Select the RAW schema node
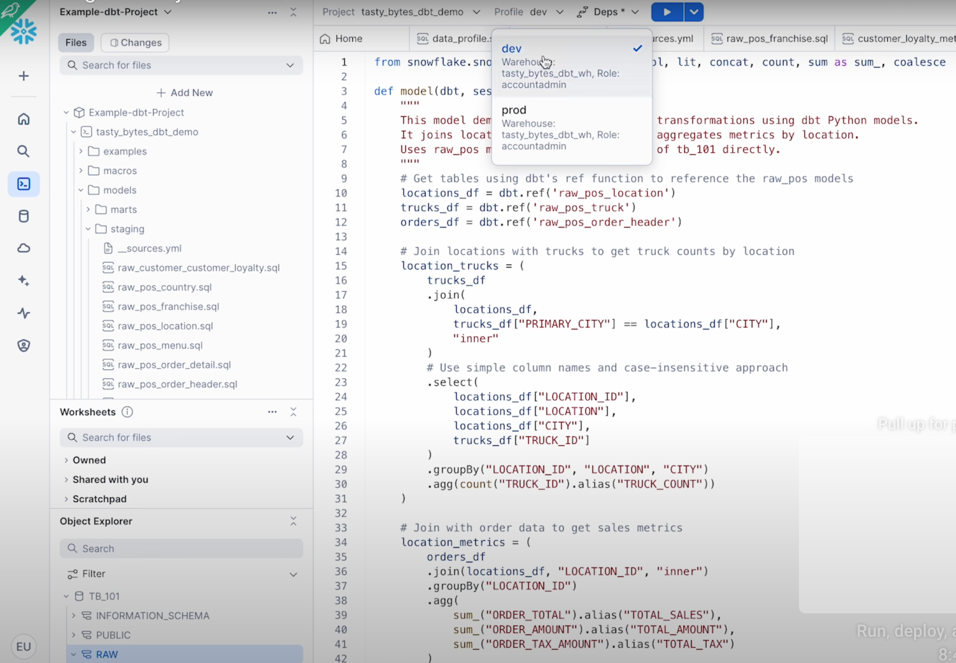This screenshot has height=663, width=956. click(185, 654)
